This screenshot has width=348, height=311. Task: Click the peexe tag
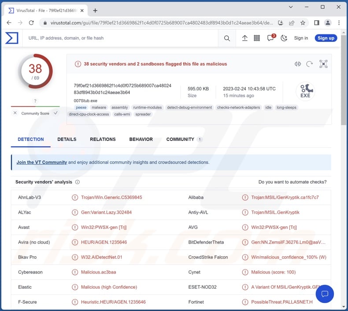(x=81, y=107)
